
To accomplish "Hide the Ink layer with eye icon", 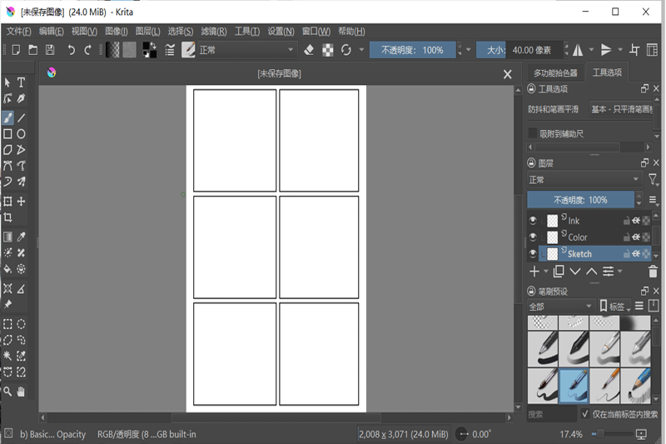I will point(534,221).
